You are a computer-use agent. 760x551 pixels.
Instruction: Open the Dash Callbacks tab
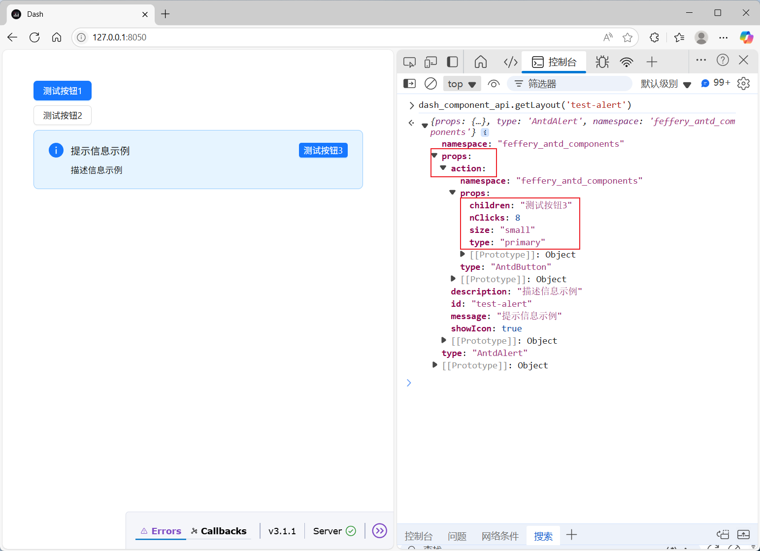219,531
